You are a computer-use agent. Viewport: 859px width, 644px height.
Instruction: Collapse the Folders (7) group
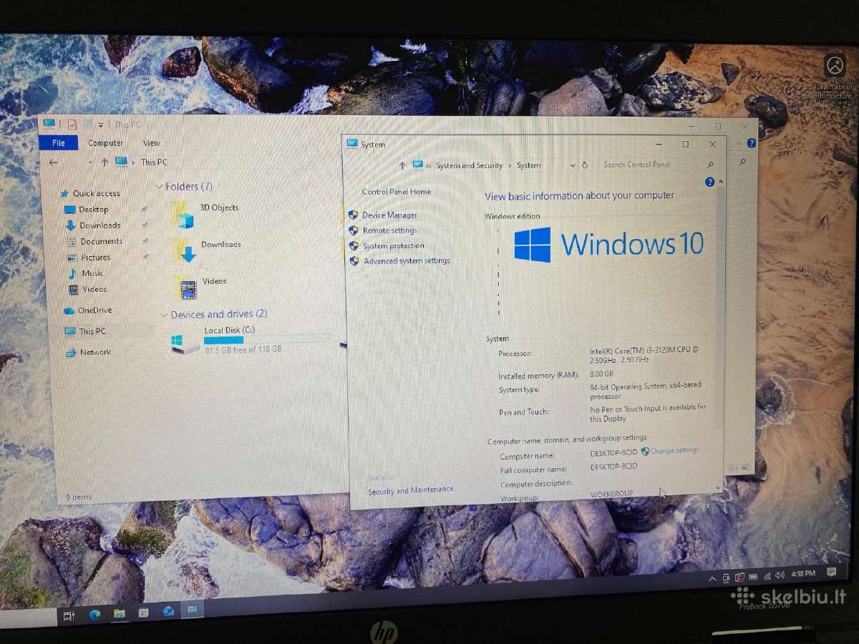[x=160, y=187]
